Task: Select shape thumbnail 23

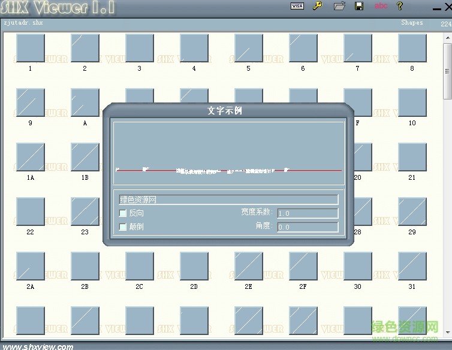Action: click(85, 212)
